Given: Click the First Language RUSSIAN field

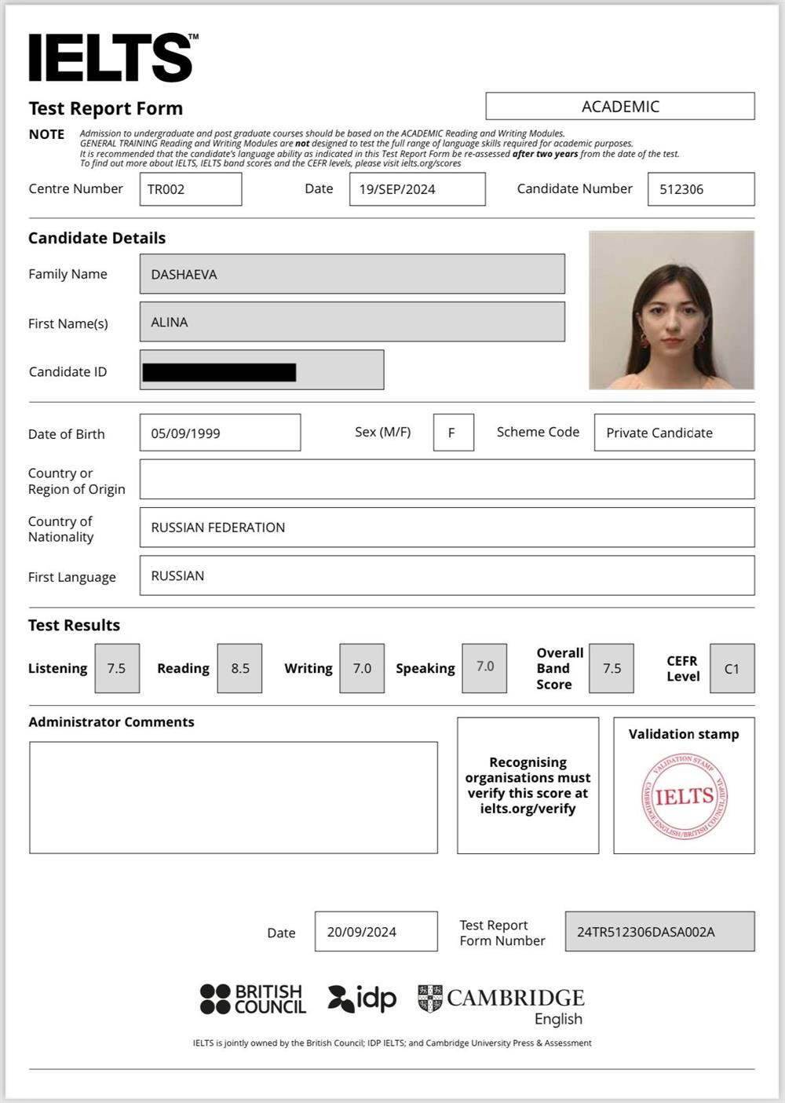Looking at the screenshot, I should 447,575.
